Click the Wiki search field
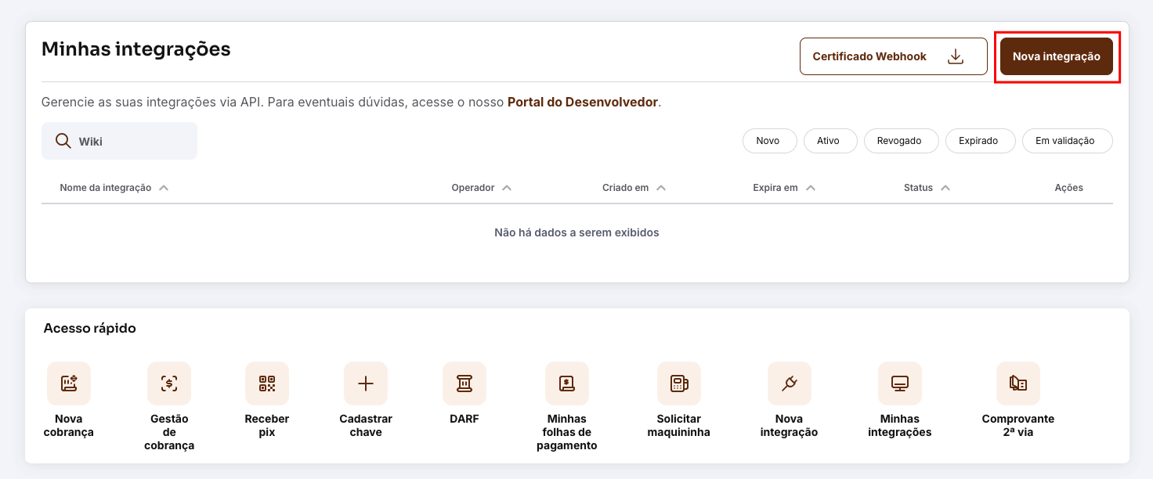The height and width of the screenshot is (479, 1153). coord(119,141)
